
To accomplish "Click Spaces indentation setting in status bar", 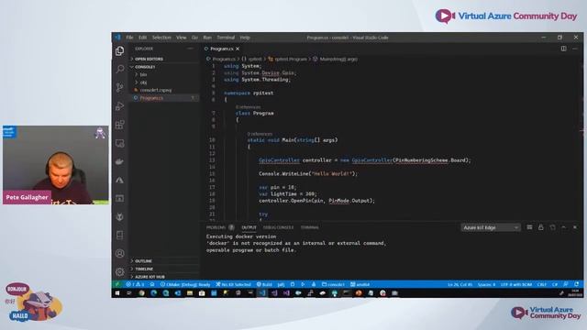I will [x=487, y=284].
